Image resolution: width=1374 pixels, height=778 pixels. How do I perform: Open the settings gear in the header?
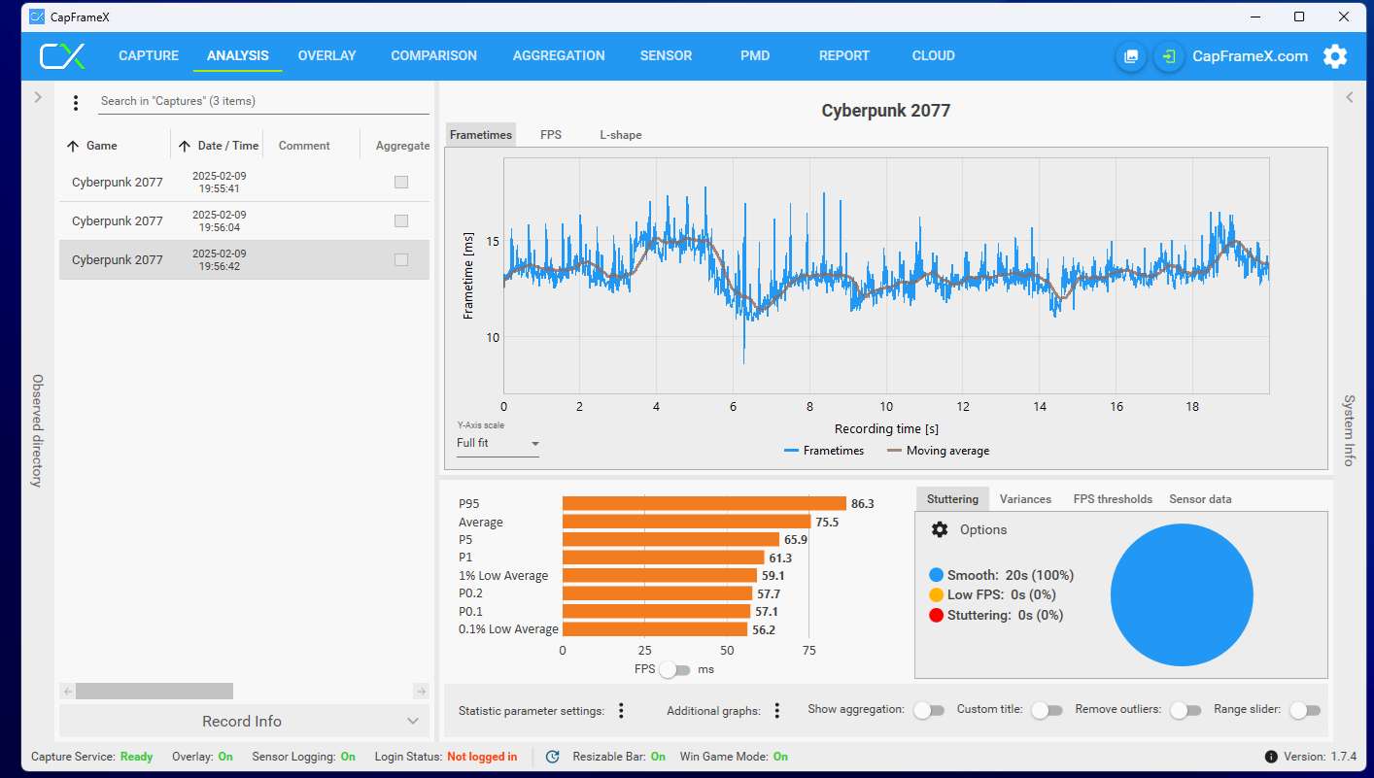[x=1335, y=56]
